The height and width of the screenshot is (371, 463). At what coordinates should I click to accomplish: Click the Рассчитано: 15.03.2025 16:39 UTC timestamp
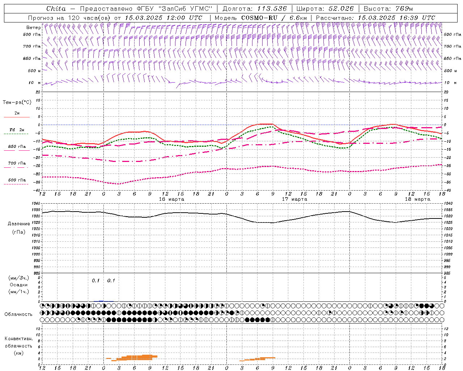click(375, 18)
